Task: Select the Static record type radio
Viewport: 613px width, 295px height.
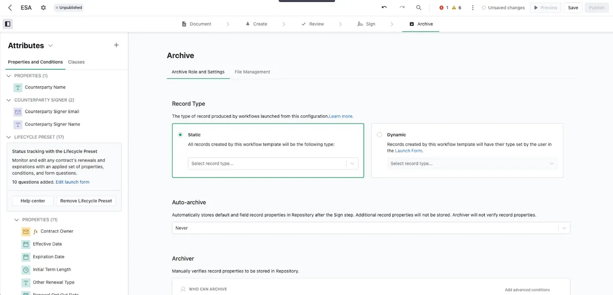Action: click(180, 135)
